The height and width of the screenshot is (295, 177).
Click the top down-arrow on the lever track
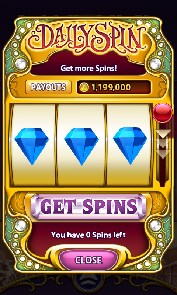[163, 134]
